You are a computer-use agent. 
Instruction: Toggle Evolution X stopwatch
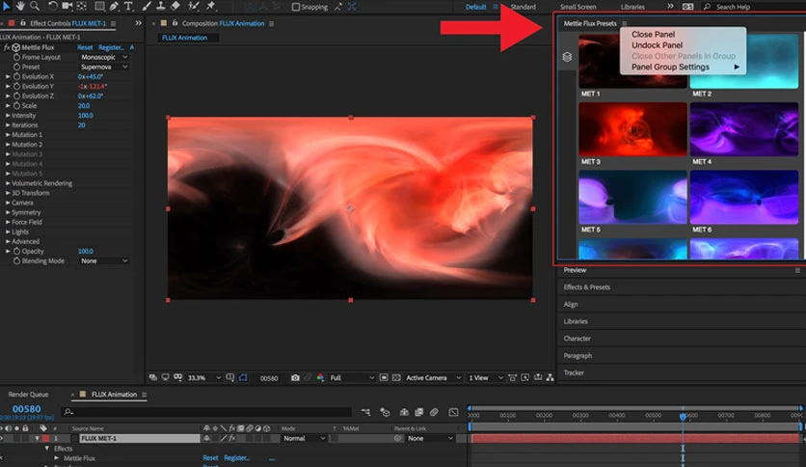(16, 76)
